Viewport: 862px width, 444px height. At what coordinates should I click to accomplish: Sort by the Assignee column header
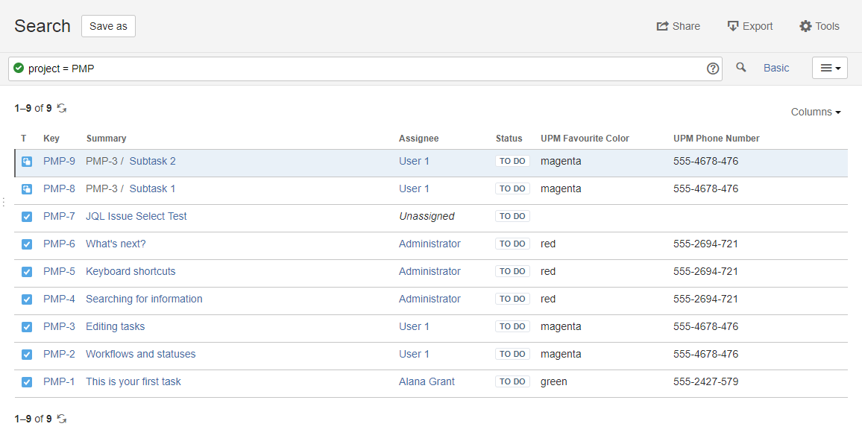(418, 139)
